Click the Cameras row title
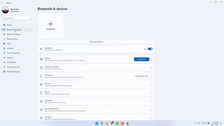The image size is (224, 126). click(48, 83)
